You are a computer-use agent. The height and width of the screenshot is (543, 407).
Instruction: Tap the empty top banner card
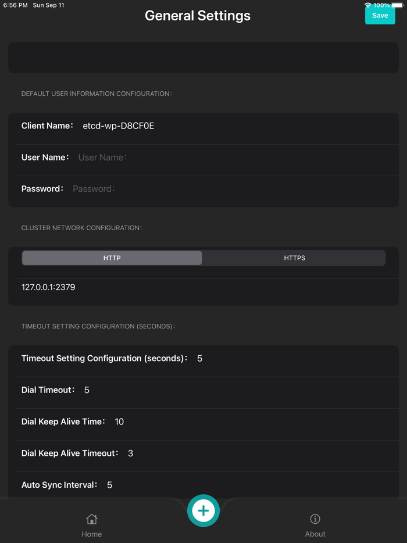pyautogui.click(x=203, y=58)
